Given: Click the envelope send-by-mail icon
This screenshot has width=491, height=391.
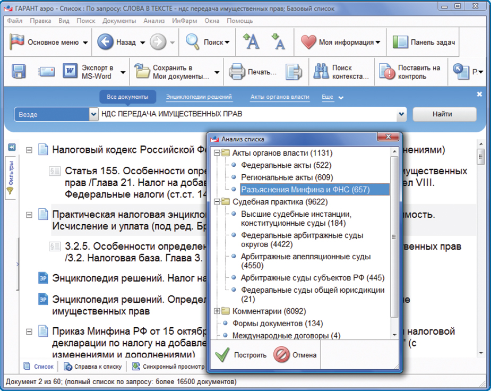Looking at the screenshot, I should click(47, 72).
